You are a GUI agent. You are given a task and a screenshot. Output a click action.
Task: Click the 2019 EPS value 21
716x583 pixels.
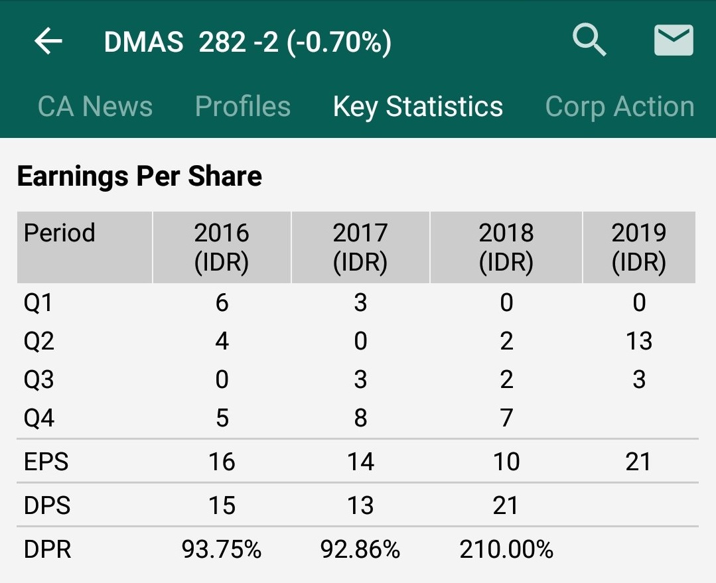point(638,462)
